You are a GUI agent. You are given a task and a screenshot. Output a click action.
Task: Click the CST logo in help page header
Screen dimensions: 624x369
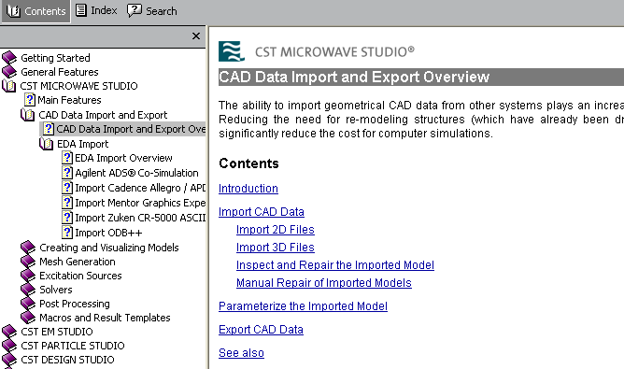(232, 51)
